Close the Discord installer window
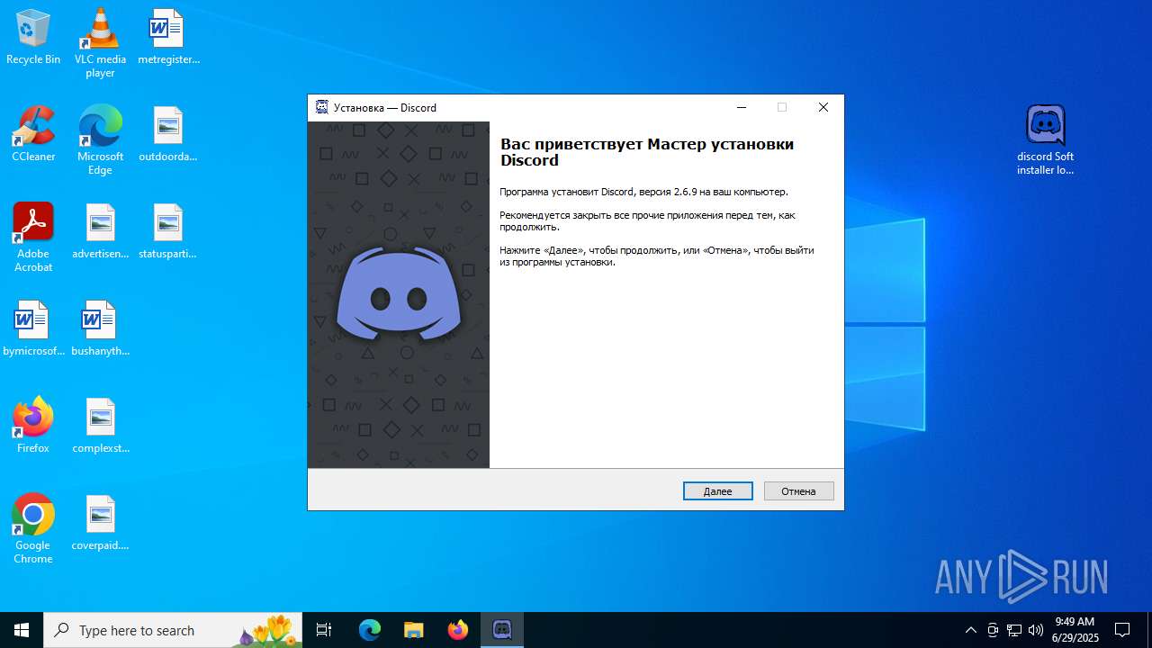The width and height of the screenshot is (1152, 648). click(823, 107)
